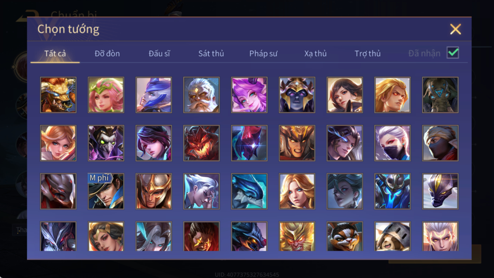Close the "Chọn tướng" dialog

[456, 29]
